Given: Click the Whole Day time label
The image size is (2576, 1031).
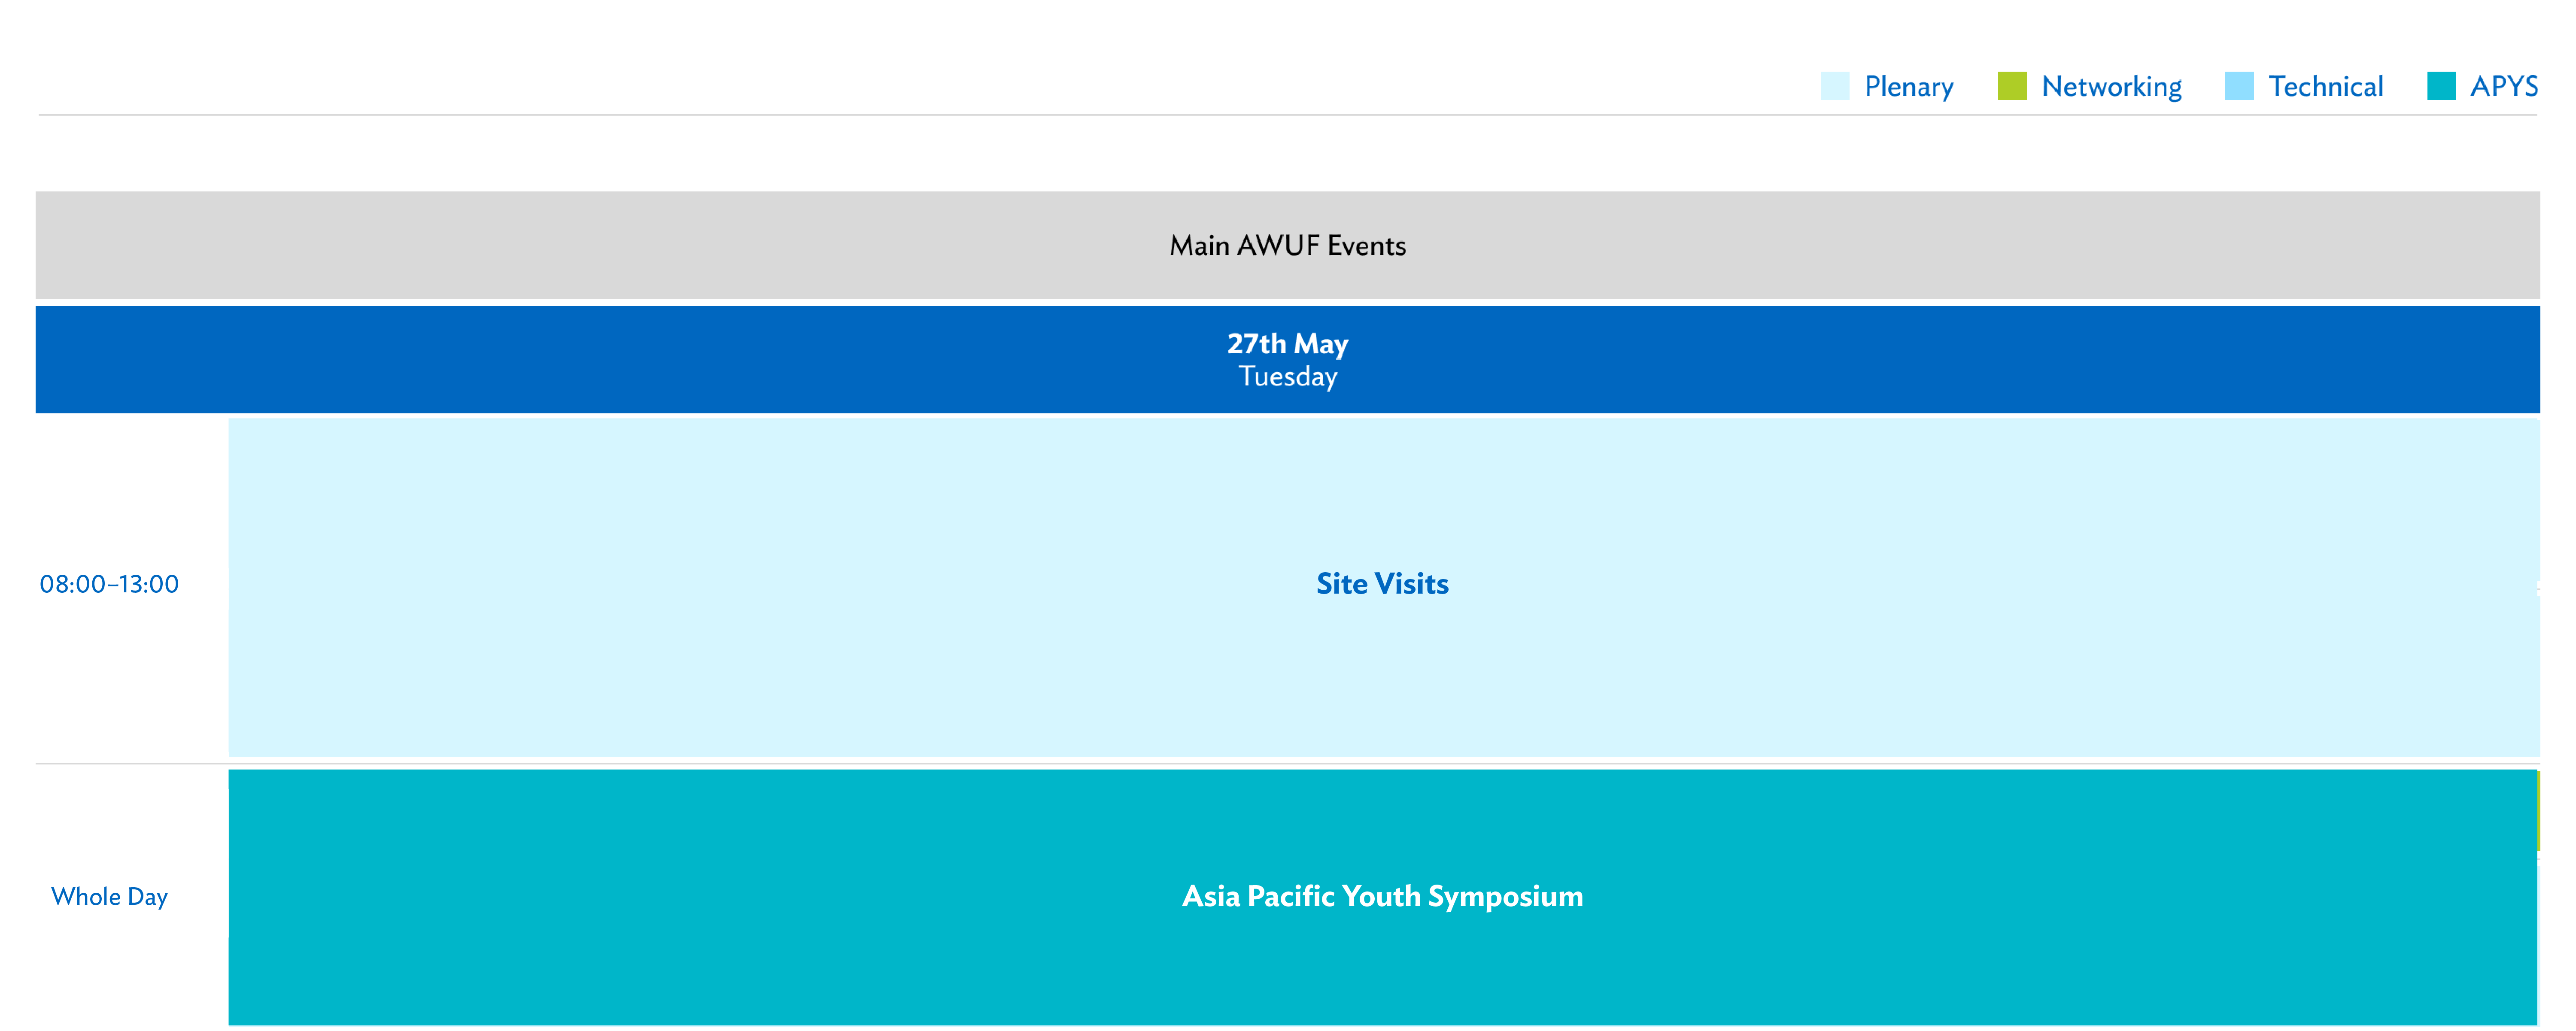Looking at the screenshot, I should [x=109, y=897].
